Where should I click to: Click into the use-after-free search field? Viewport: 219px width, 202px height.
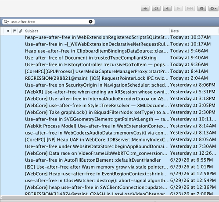pos(48,22)
